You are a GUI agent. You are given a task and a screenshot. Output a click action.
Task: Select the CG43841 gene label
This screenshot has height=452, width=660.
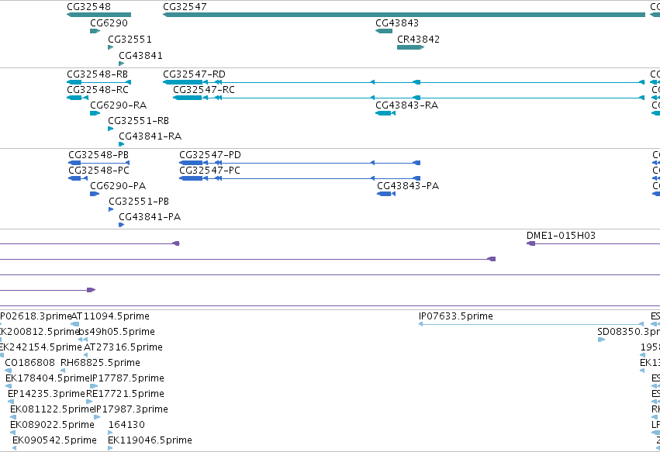[x=140, y=56]
